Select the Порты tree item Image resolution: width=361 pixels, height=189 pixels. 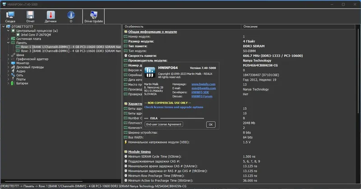(21, 79)
